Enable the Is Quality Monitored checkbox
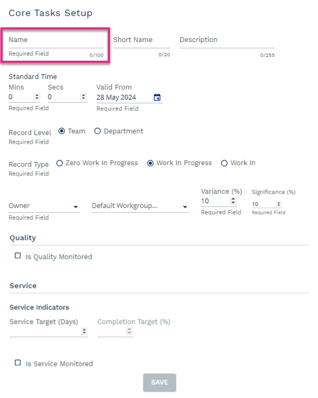The image size is (318, 398). point(18,256)
